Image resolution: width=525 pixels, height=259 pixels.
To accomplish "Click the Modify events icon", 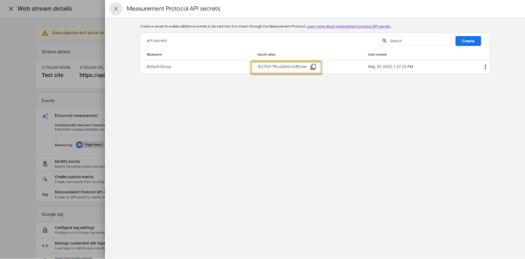I will (45, 164).
